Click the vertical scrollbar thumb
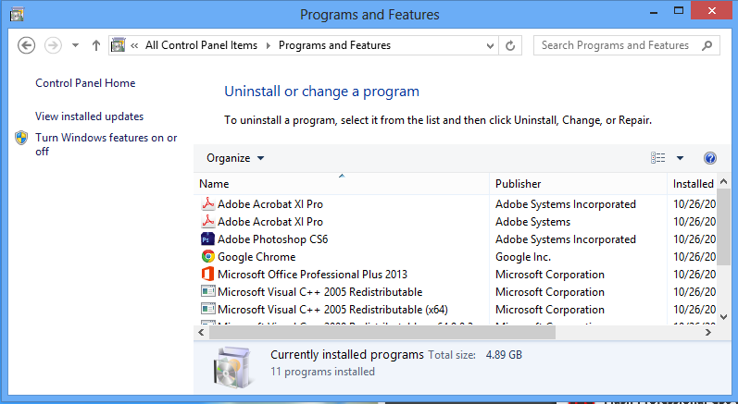This screenshot has height=404, width=738. click(x=724, y=226)
